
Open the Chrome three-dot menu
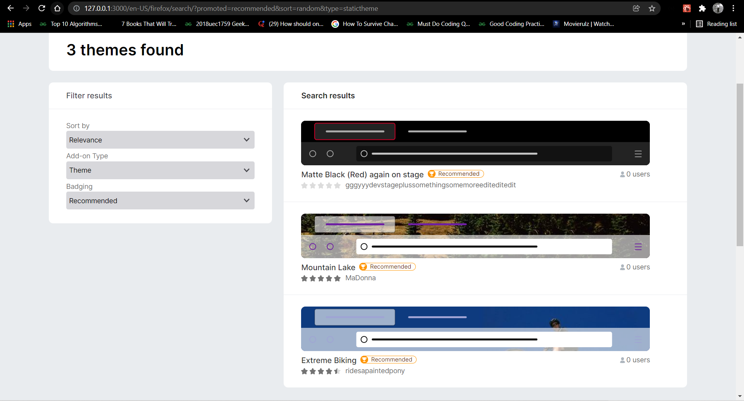[x=734, y=8]
